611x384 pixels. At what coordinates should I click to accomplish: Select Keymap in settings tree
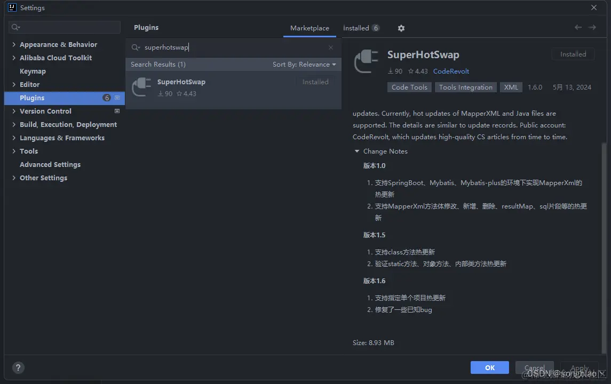(33, 71)
